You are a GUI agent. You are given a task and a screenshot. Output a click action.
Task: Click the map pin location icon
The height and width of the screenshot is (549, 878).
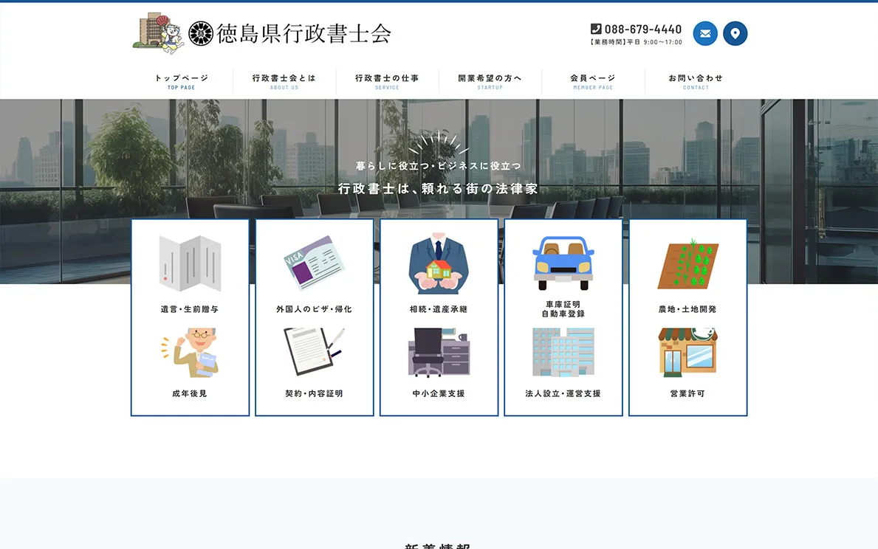(735, 33)
